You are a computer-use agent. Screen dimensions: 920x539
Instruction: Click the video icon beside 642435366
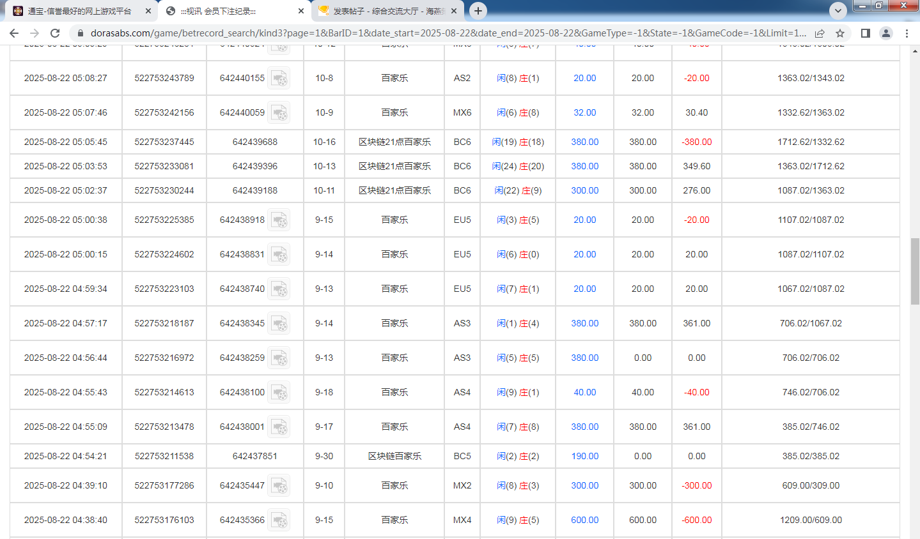[279, 520]
